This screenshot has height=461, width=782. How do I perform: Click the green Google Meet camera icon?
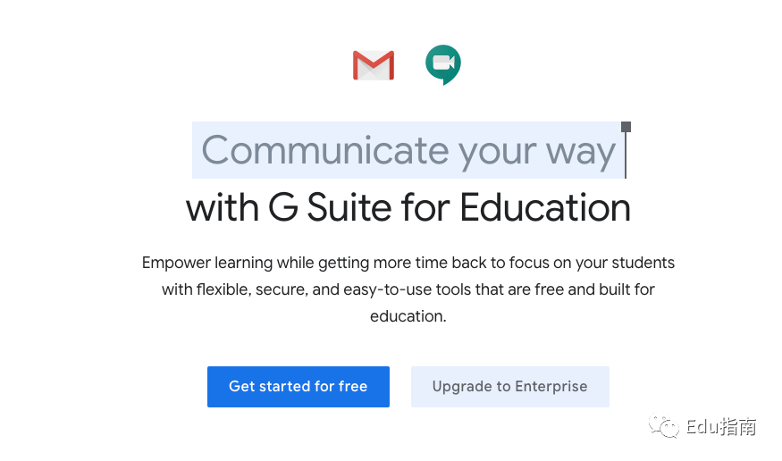click(x=443, y=65)
